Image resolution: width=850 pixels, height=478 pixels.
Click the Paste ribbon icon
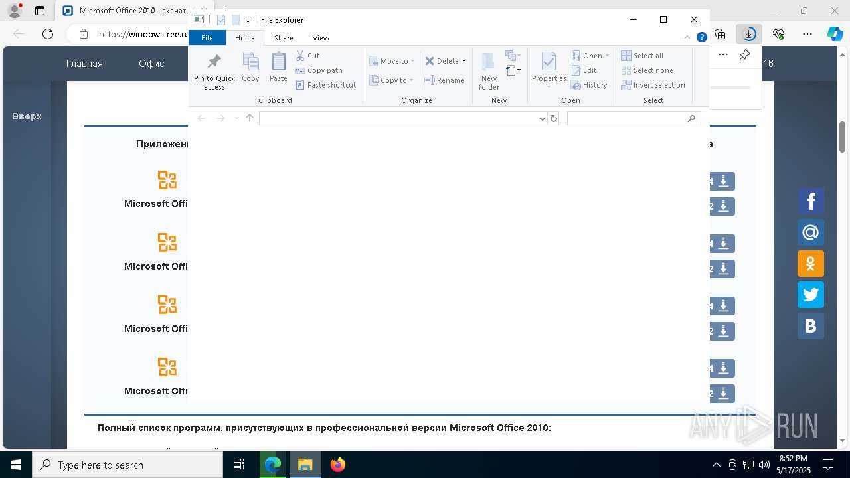278,62
